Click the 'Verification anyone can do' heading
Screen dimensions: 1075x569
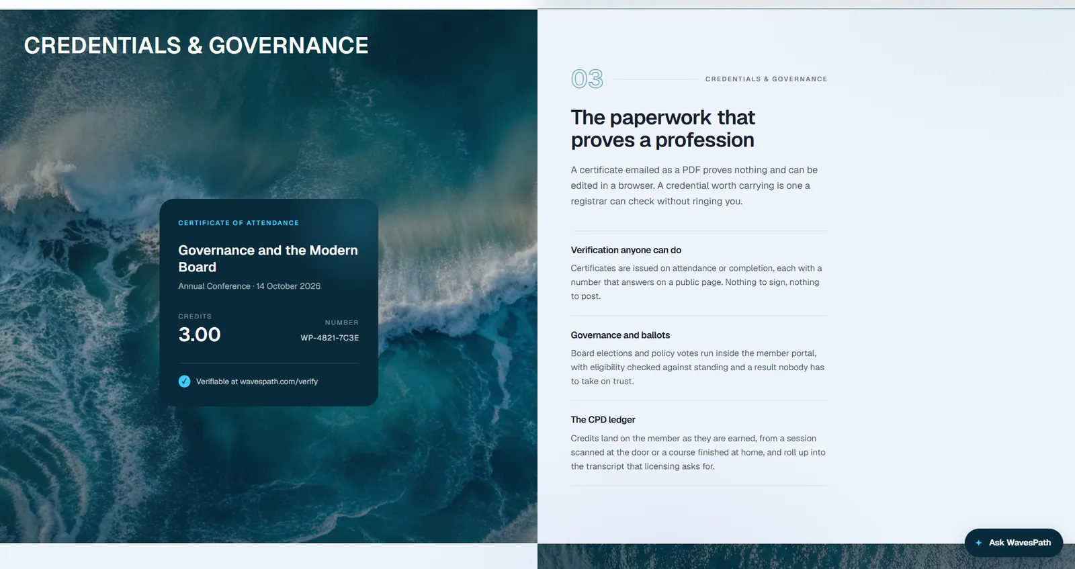[x=626, y=250]
